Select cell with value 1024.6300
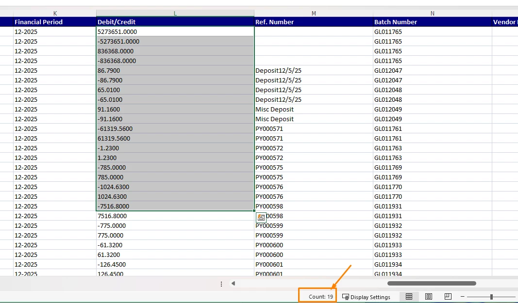The height and width of the screenshot is (303, 518). (175, 197)
